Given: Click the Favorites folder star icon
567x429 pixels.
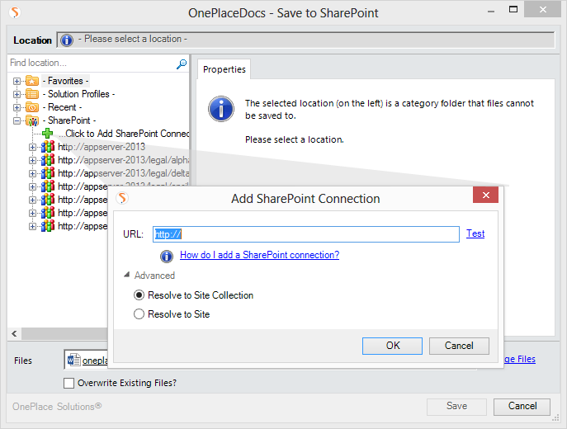Looking at the screenshot, I should click(32, 81).
